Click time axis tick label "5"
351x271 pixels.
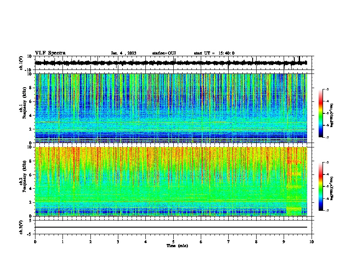[x=173, y=242]
